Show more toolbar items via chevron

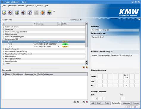click(x=54, y=11)
